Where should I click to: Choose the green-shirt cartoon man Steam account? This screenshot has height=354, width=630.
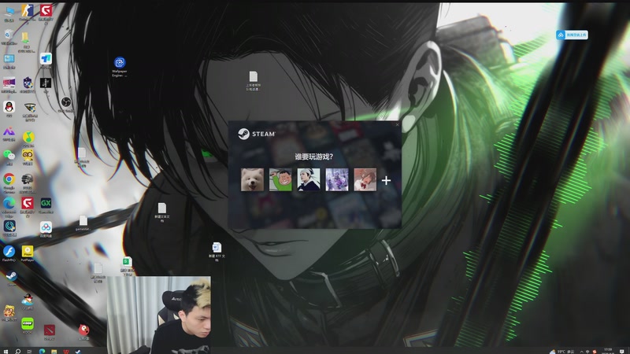point(280,179)
